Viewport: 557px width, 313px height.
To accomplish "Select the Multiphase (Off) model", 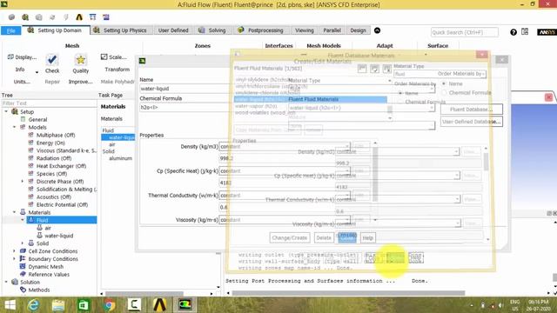I will (56, 136).
